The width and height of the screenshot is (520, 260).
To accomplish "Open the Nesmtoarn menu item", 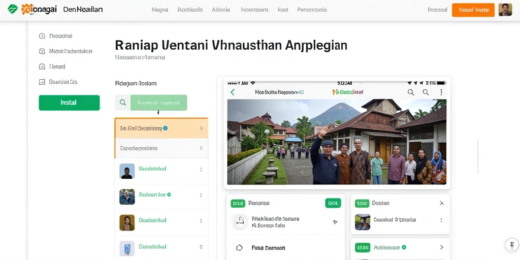I will click(254, 10).
